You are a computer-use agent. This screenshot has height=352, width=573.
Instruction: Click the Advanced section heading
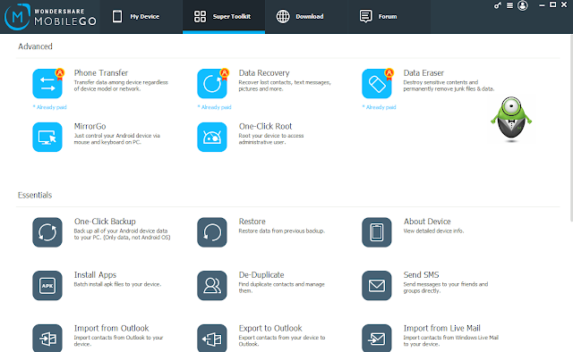pyautogui.click(x=35, y=46)
